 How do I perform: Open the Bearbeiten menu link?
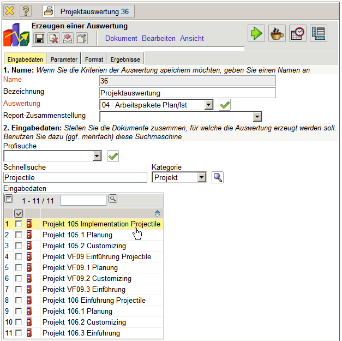pyautogui.click(x=159, y=39)
